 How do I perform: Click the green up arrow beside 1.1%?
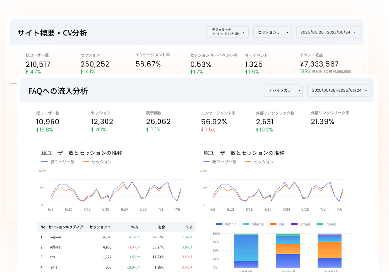tap(147, 130)
